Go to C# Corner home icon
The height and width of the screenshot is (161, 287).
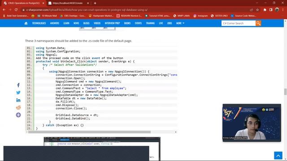pyautogui.click(x=26, y=23)
